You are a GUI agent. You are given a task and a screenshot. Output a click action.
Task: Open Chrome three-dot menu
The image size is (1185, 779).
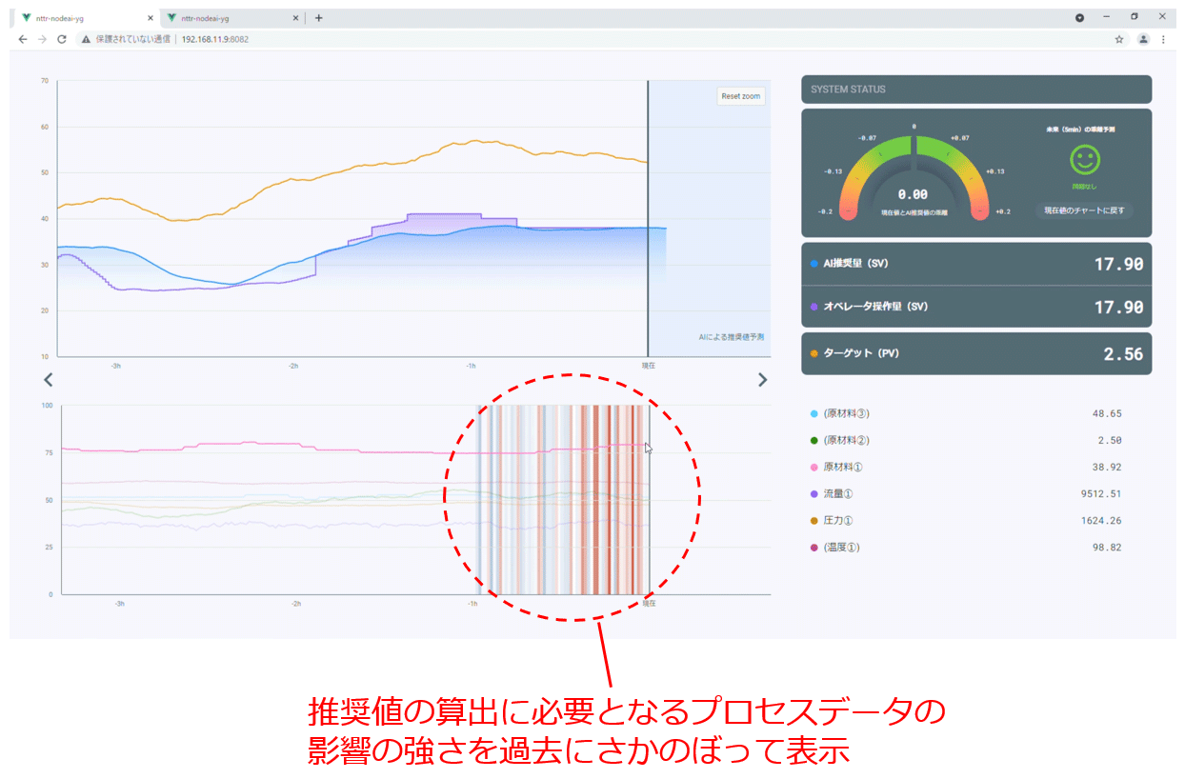coord(1163,39)
